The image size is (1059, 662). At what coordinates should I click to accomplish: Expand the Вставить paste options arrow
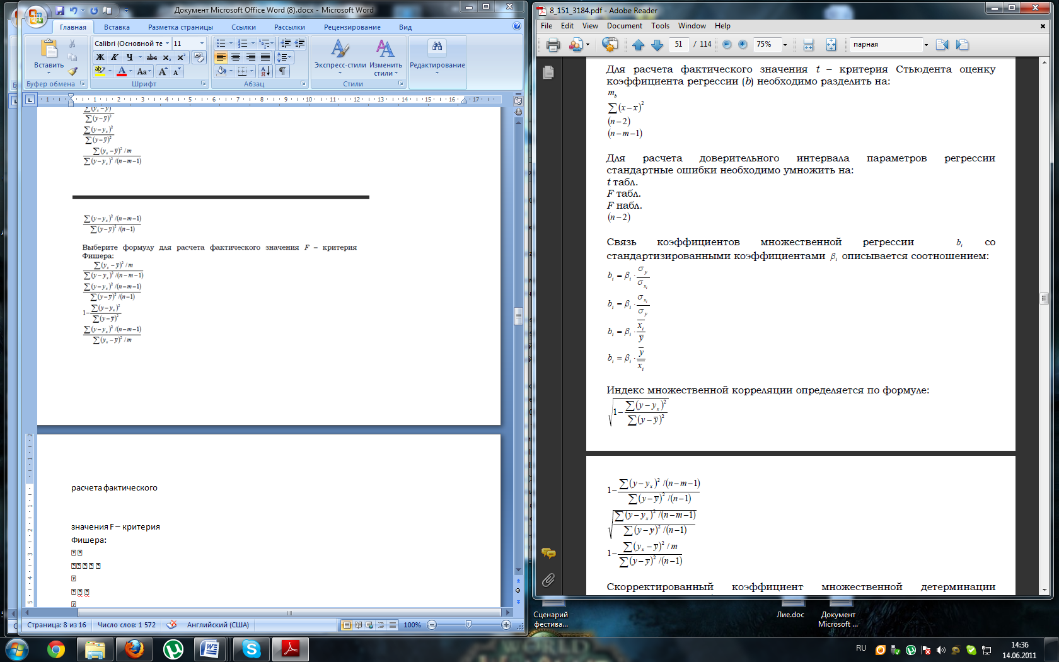49,73
